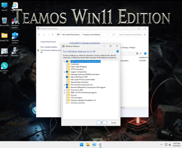The height and width of the screenshot is (148, 182).
Task: Click the refresh icon in address bar
Action: click(114, 35)
